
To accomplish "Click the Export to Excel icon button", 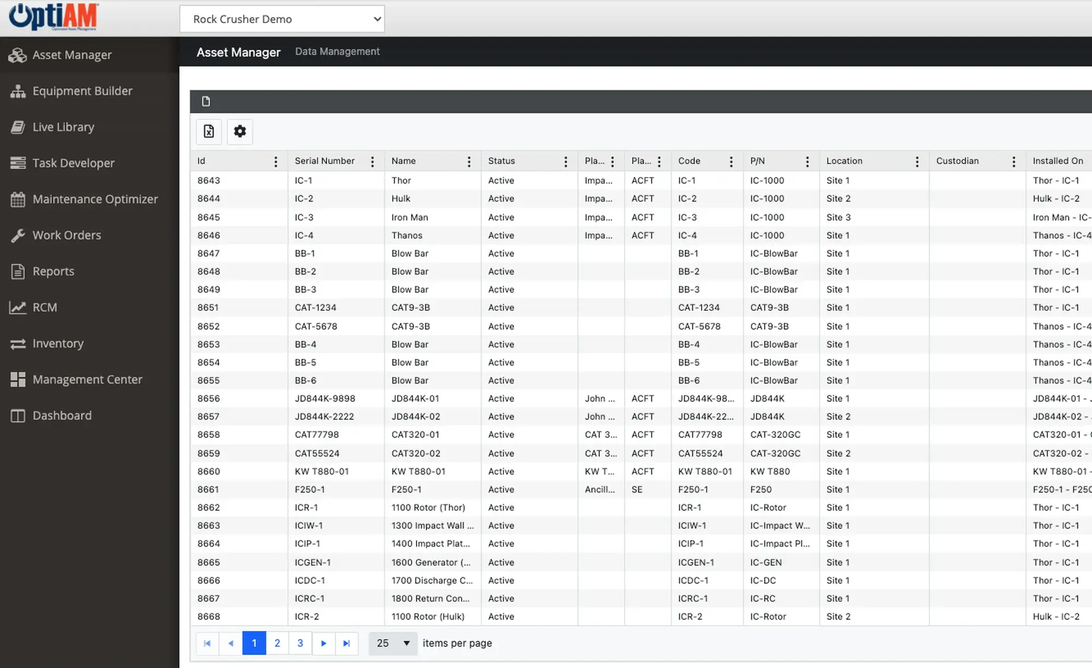I will point(209,131).
